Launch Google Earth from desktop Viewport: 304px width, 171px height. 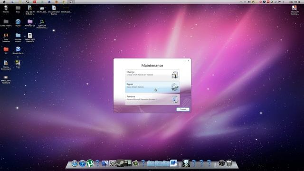pyautogui.click(x=18, y=50)
